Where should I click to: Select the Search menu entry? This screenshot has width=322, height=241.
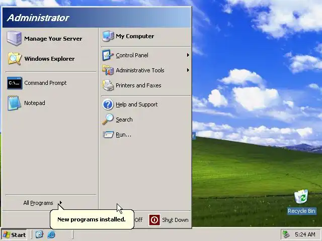(146, 119)
